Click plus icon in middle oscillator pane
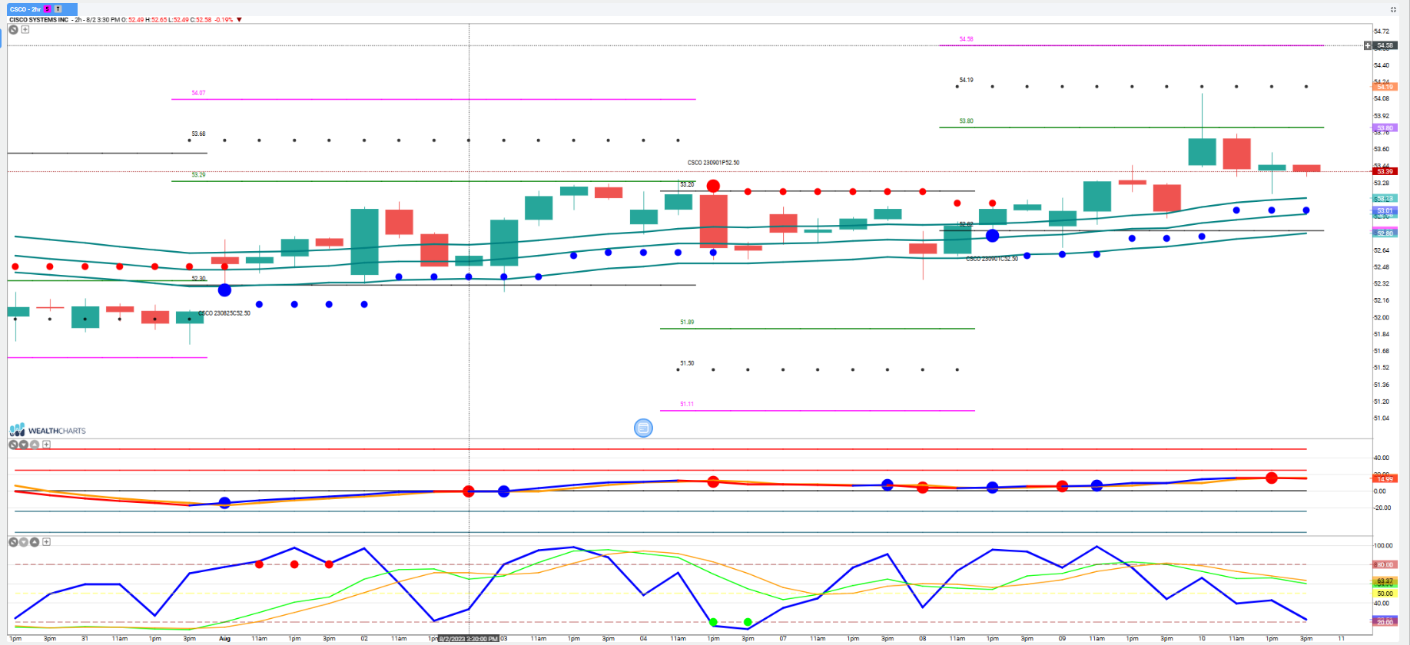The width and height of the screenshot is (1410, 645). (46, 445)
